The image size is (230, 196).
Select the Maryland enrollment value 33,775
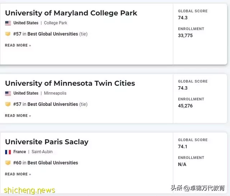click(x=185, y=36)
